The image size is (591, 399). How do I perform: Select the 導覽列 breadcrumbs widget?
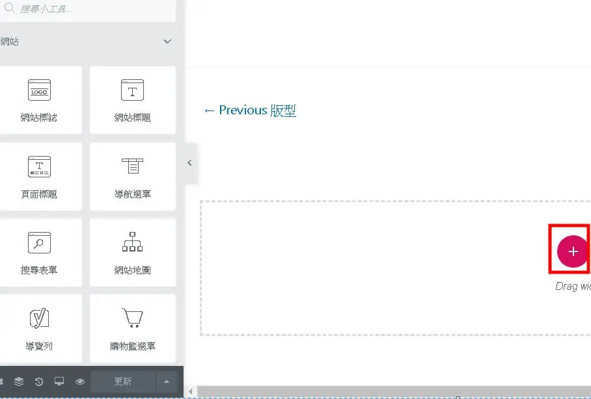(x=39, y=329)
